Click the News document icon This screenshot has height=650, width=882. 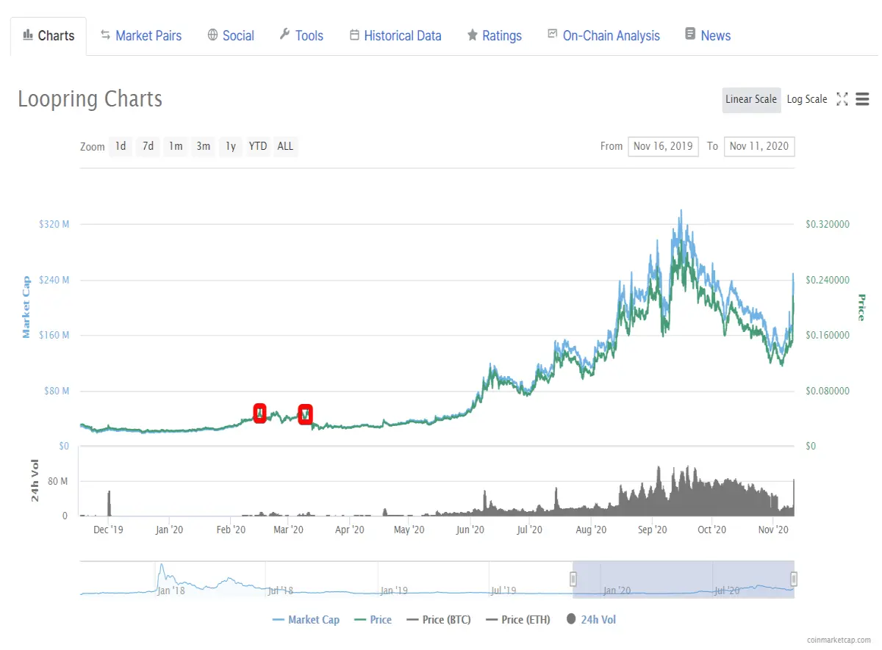[x=690, y=34]
